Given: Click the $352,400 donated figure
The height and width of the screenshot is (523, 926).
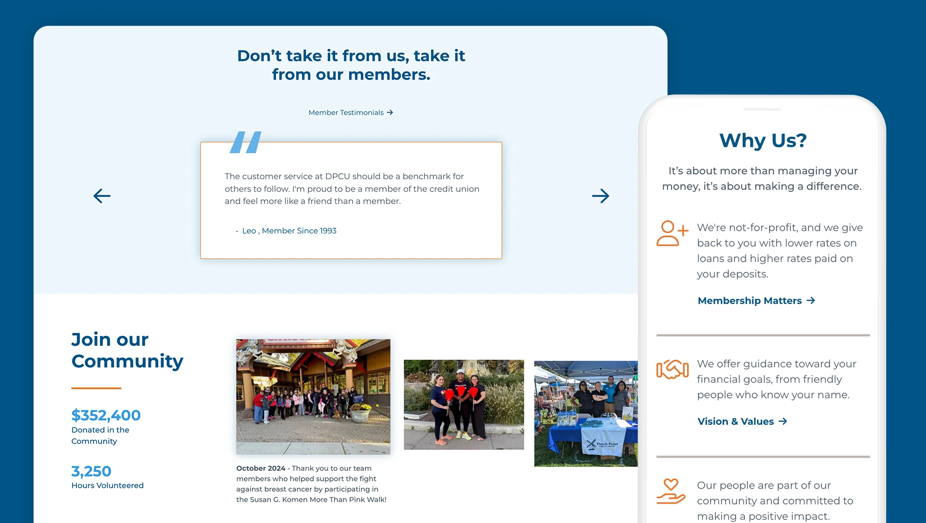Looking at the screenshot, I should (106, 415).
